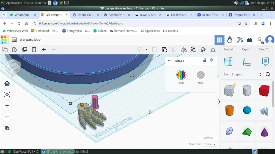Click the Paste clipboard icon
Viewport: 275px width, 154px height.
pos(14,50)
